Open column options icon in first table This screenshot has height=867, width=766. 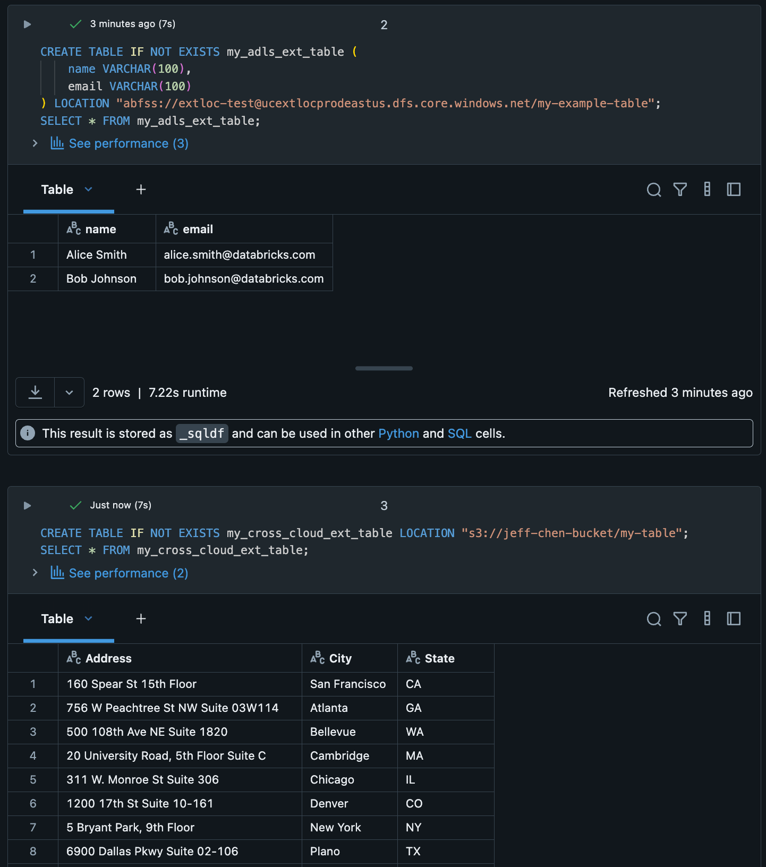click(x=707, y=190)
